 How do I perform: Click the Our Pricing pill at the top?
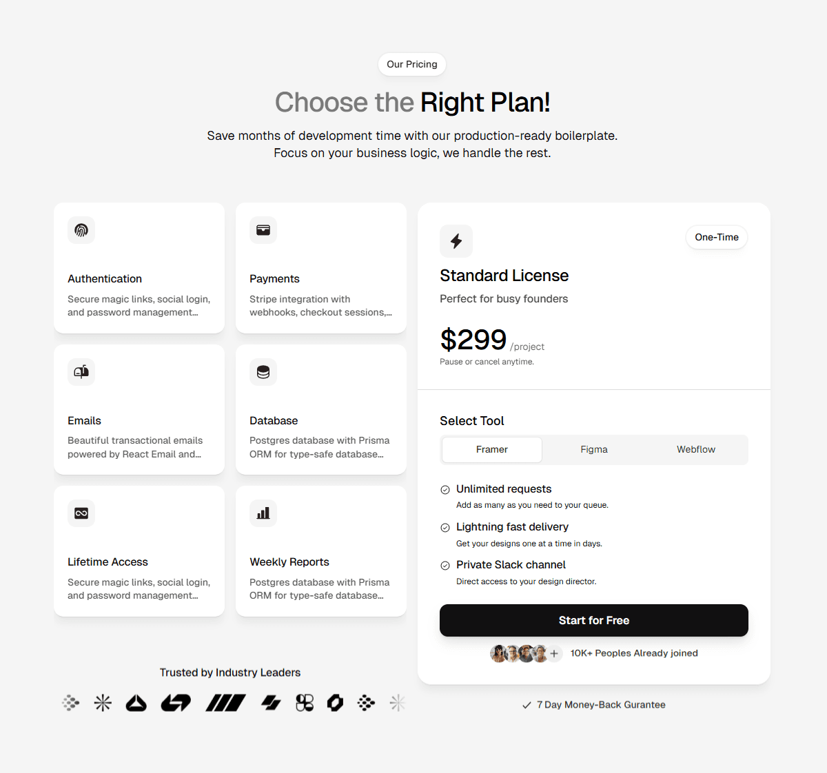[411, 64]
